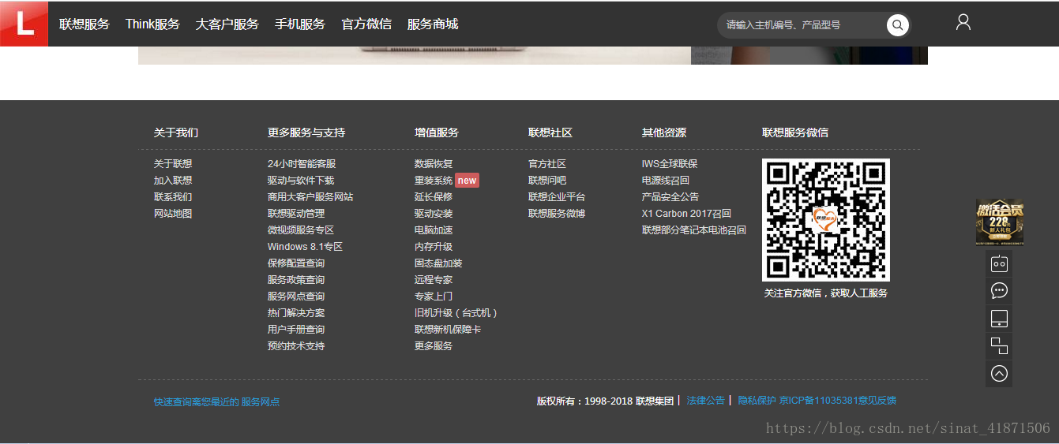This screenshot has height=444, width=1059.
Task: Open Windows 8.1专区 link
Action: 305,247
